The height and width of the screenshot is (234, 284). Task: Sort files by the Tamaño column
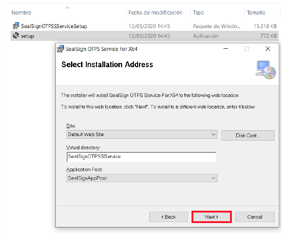pyautogui.click(x=256, y=13)
